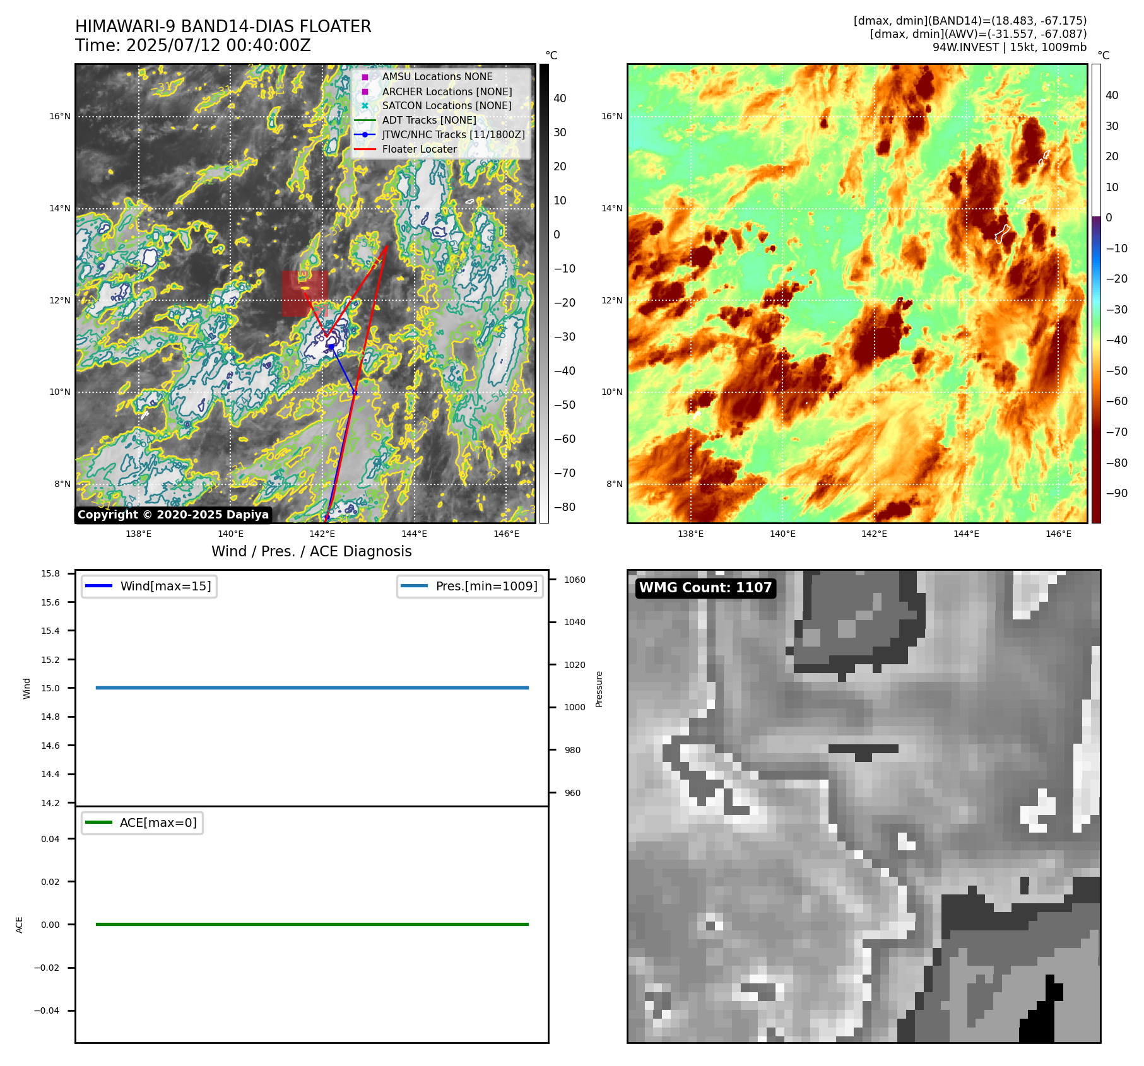Click the green ACE line in lower chart
The width and height of the screenshot is (1144, 1066).
pos(312,924)
